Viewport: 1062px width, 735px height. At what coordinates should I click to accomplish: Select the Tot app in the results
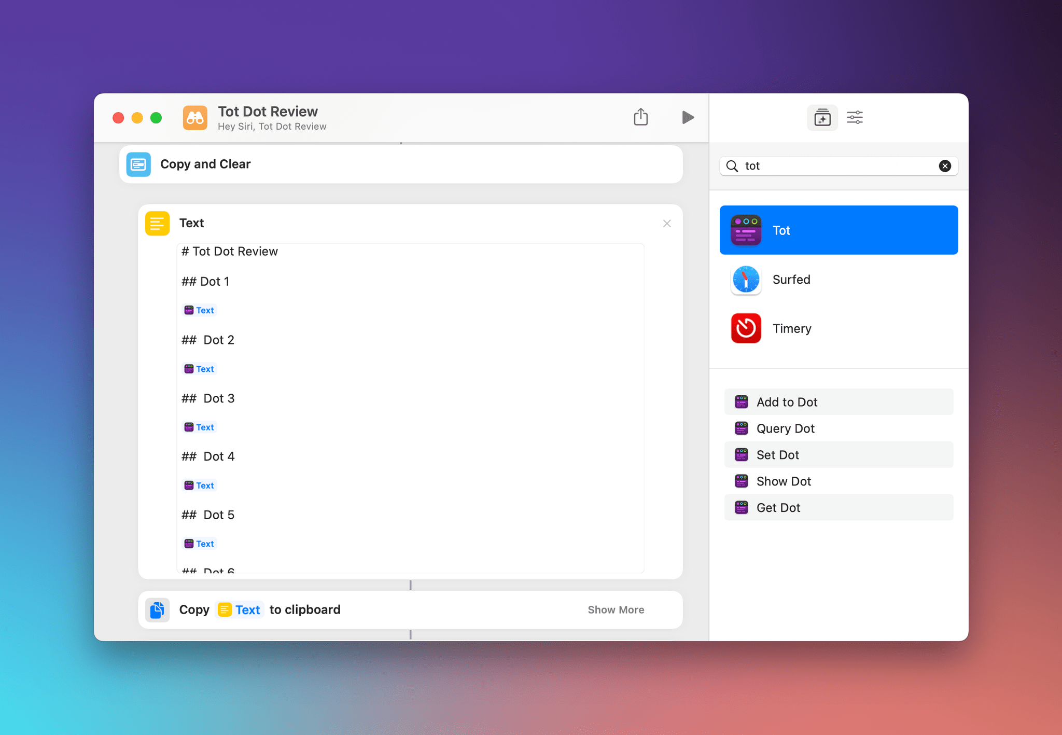click(839, 230)
